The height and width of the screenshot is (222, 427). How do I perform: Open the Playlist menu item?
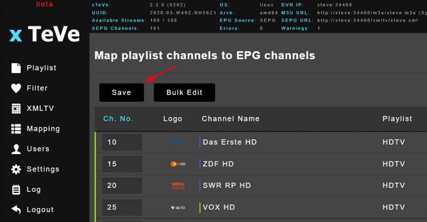41,68
